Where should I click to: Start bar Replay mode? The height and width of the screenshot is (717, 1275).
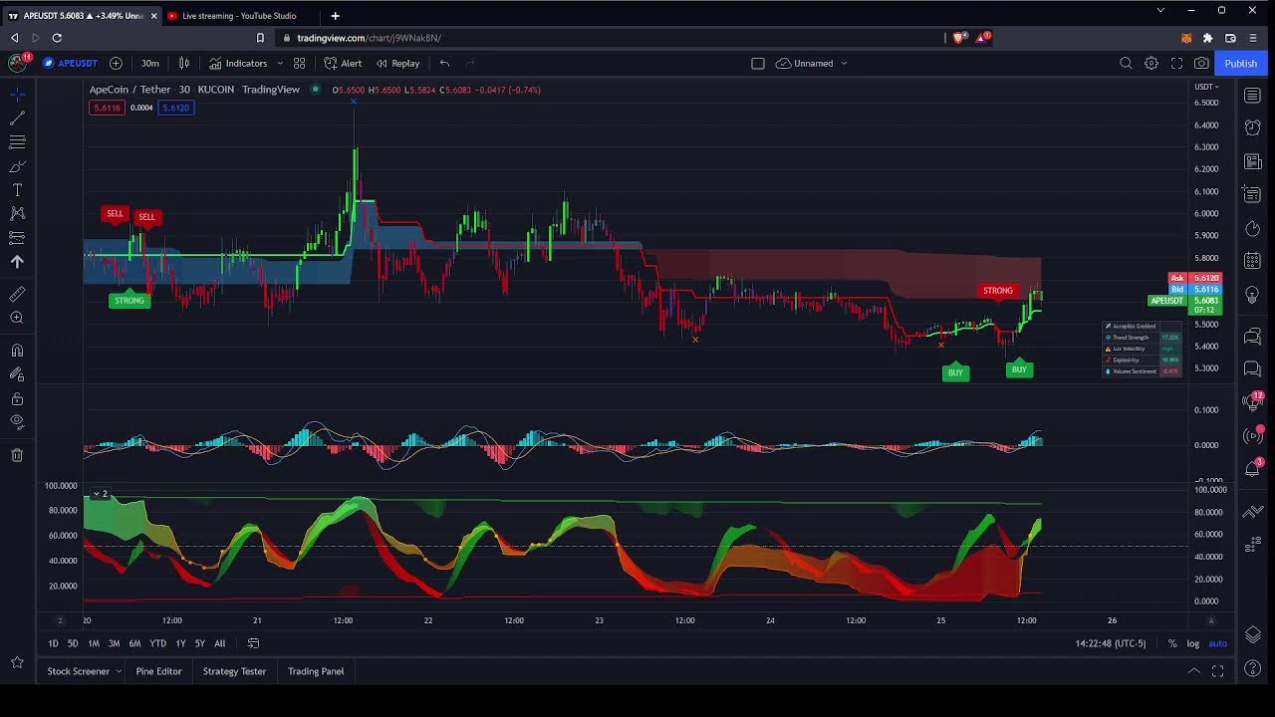coord(397,63)
